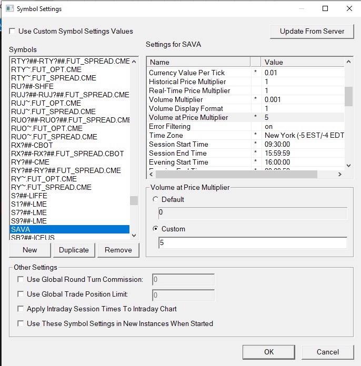Click the Value column header
The width and height of the screenshot is (361, 366).
(x=303, y=62)
